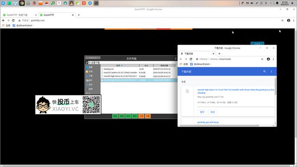297x167 pixels.
Task: Sort file list by the size column header
Action: coord(146,65)
